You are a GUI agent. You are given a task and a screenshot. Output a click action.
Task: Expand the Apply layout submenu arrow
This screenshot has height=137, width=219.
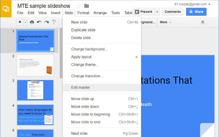(x=137, y=57)
